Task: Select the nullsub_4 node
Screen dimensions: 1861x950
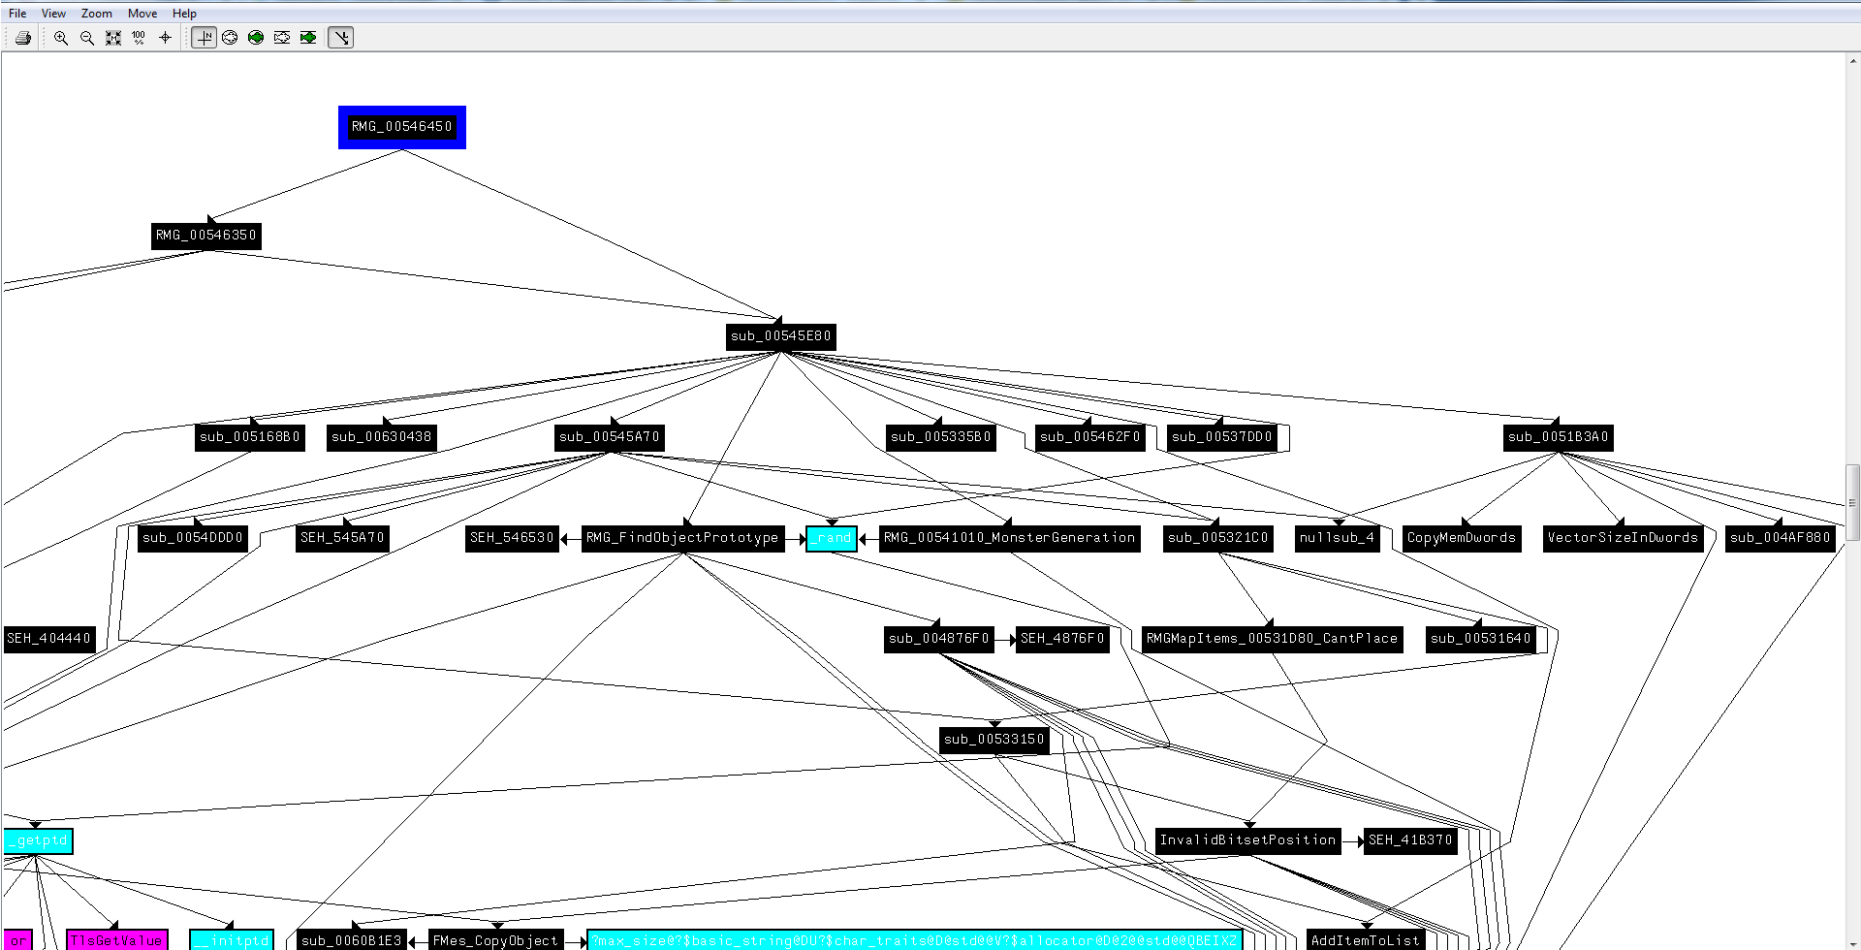Action: (1338, 538)
